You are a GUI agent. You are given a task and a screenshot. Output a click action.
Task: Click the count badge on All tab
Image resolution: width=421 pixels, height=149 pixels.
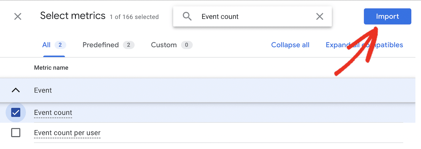[x=60, y=45]
